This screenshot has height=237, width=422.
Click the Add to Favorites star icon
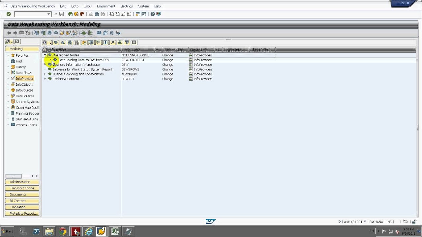point(84,43)
